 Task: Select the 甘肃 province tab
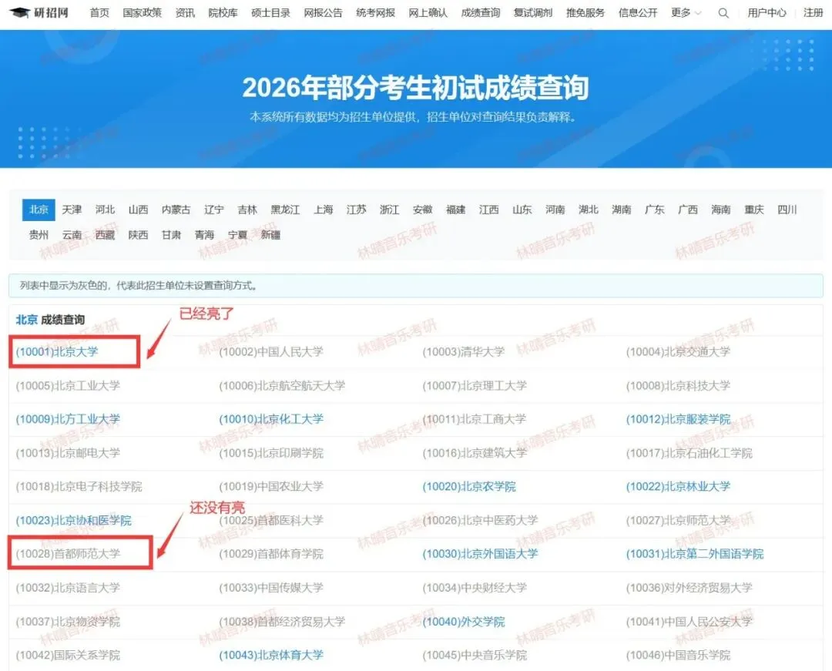171,234
